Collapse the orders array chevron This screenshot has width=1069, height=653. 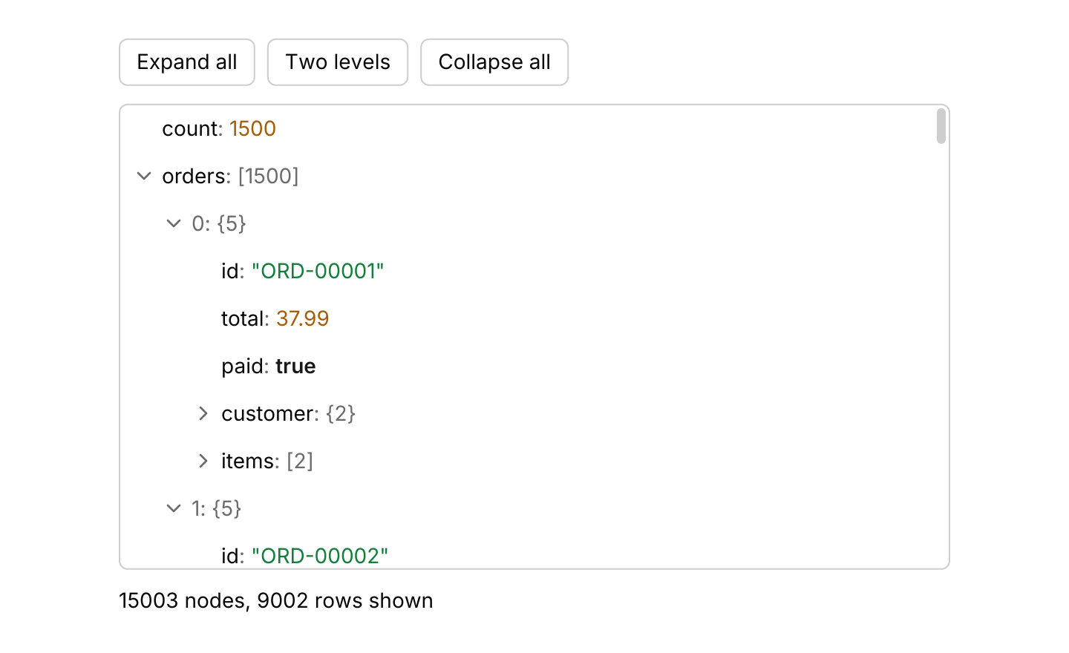(144, 176)
